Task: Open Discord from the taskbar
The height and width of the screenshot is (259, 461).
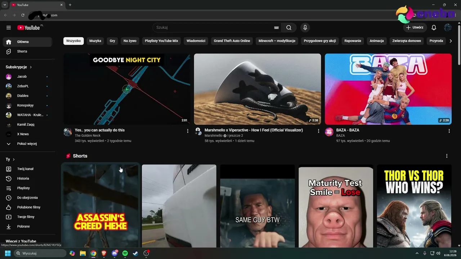Action: pos(115,253)
